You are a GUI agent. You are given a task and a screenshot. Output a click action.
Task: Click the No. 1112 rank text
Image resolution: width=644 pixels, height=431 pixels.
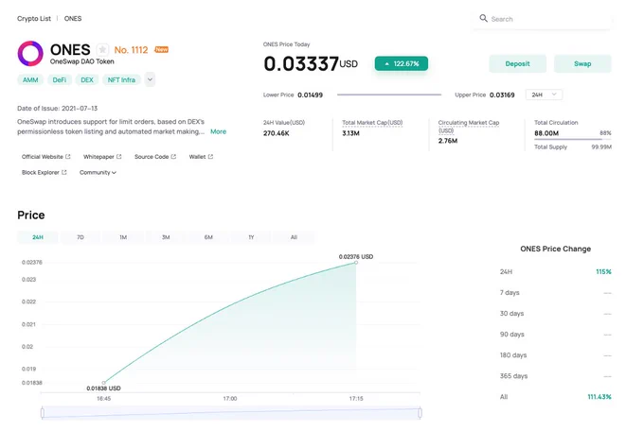(131, 50)
